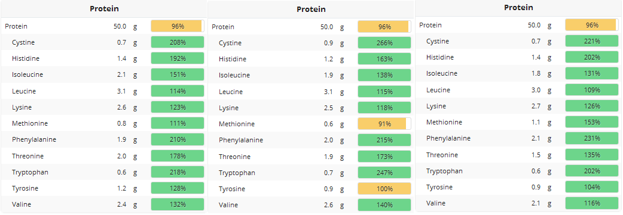This screenshot has width=623, height=215.
Task: Click the Phenylalanine 231% bar
Action: [592, 139]
